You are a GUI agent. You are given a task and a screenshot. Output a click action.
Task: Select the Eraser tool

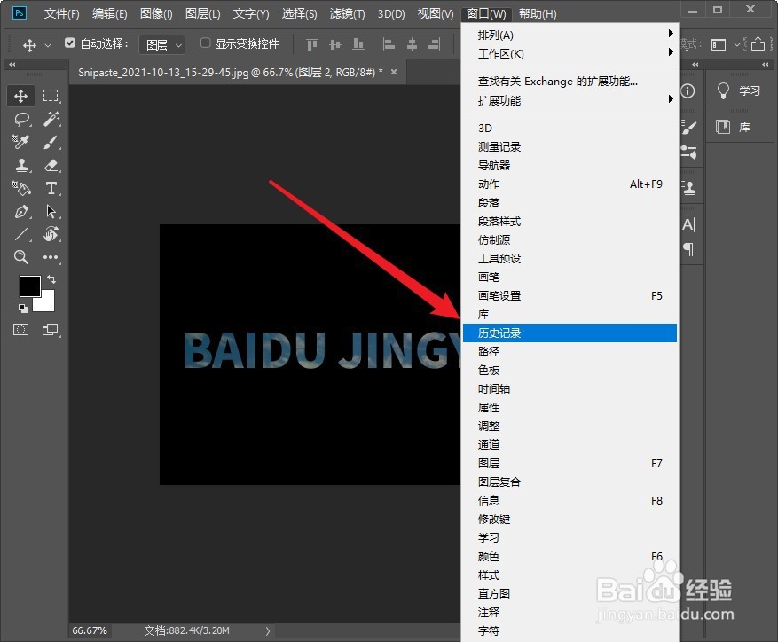[x=51, y=165]
